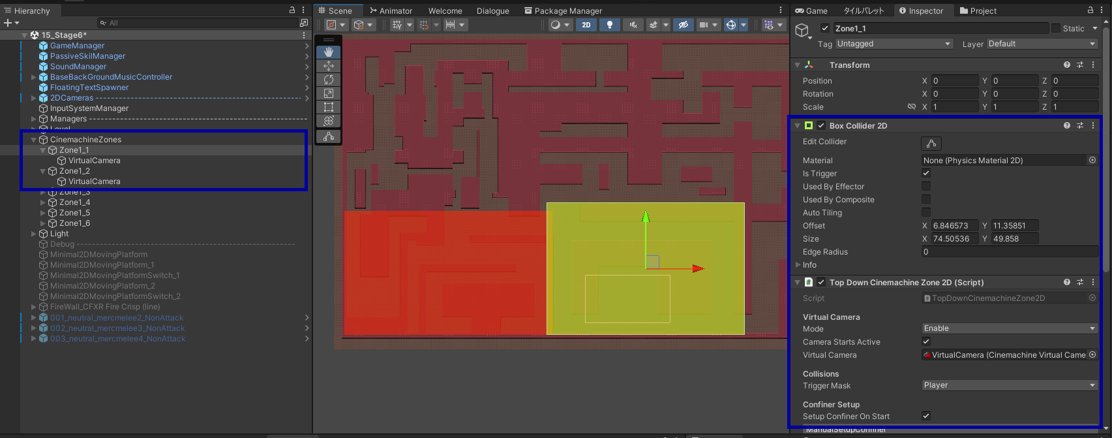
Task: Select Zone1_2 in the Hierarchy
Action: [x=74, y=171]
